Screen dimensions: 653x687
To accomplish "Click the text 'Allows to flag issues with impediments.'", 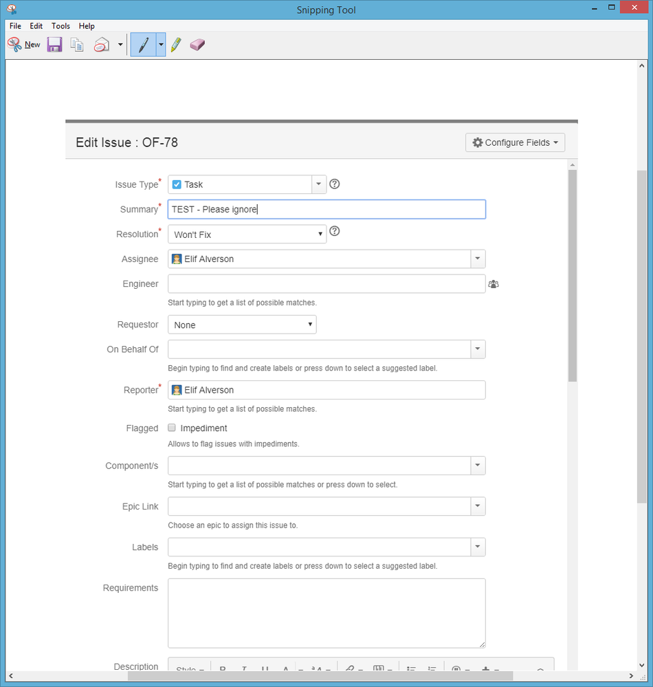I will tap(234, 444).
